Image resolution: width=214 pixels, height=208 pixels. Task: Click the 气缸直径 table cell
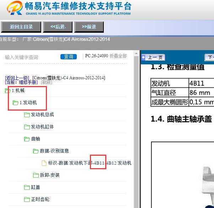click(x=170, y=92)
